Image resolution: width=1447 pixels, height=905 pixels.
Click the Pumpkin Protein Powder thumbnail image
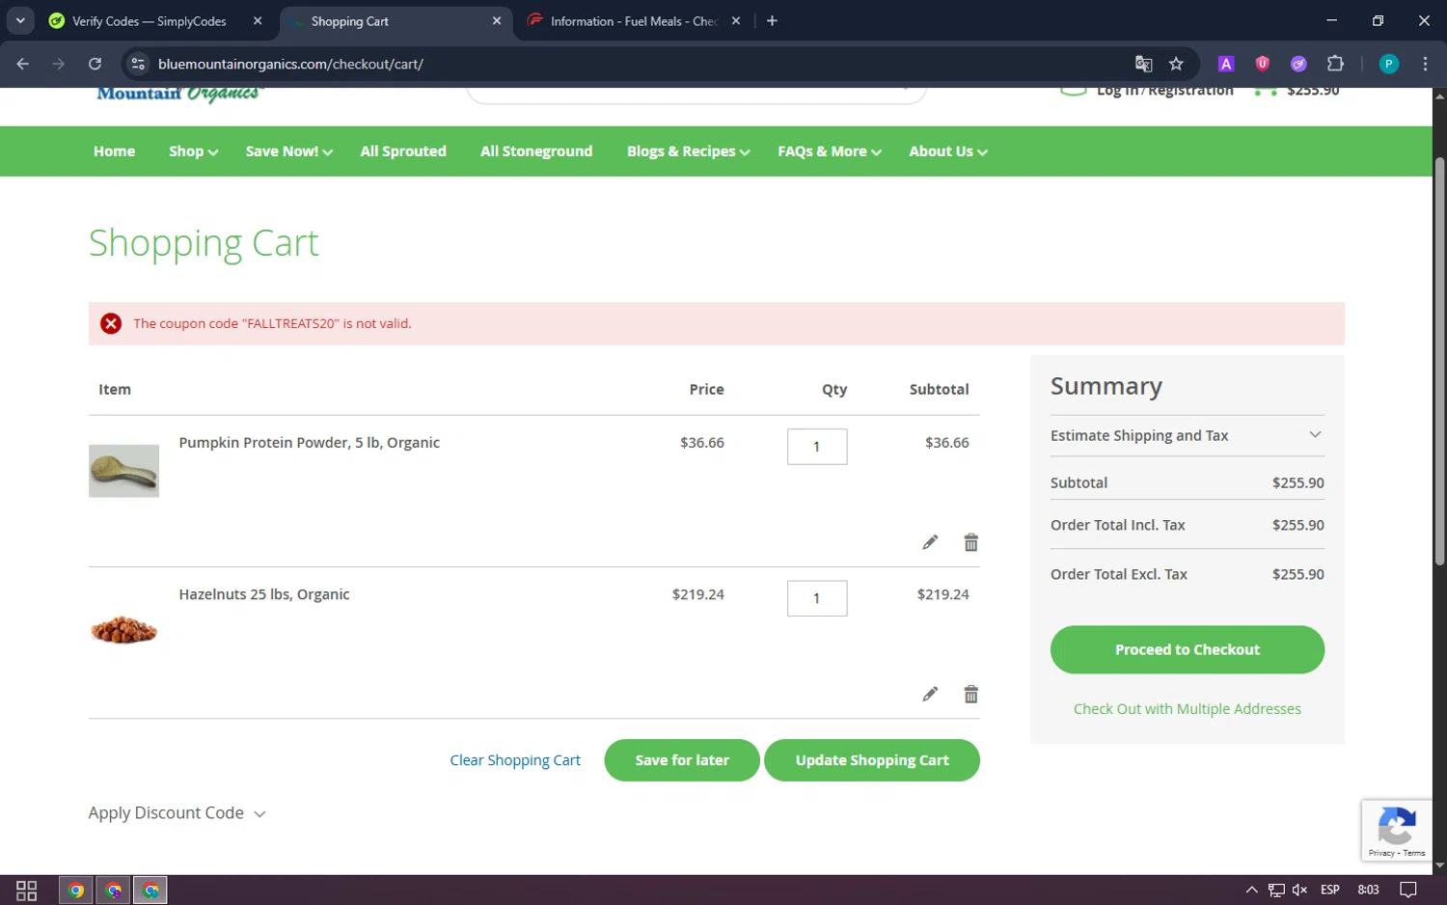(123, 471)
